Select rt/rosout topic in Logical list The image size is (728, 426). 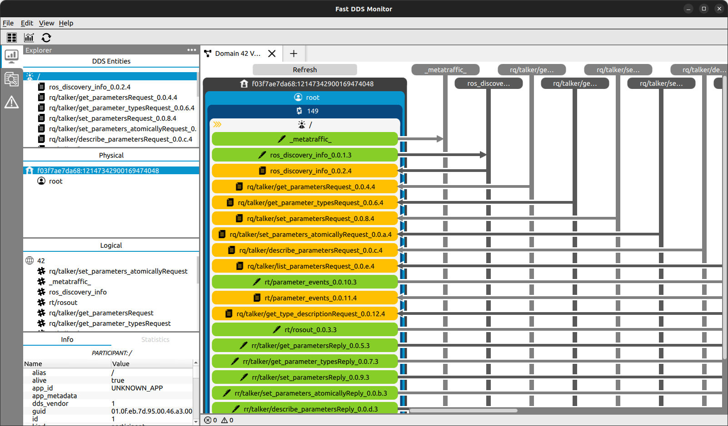63,303
